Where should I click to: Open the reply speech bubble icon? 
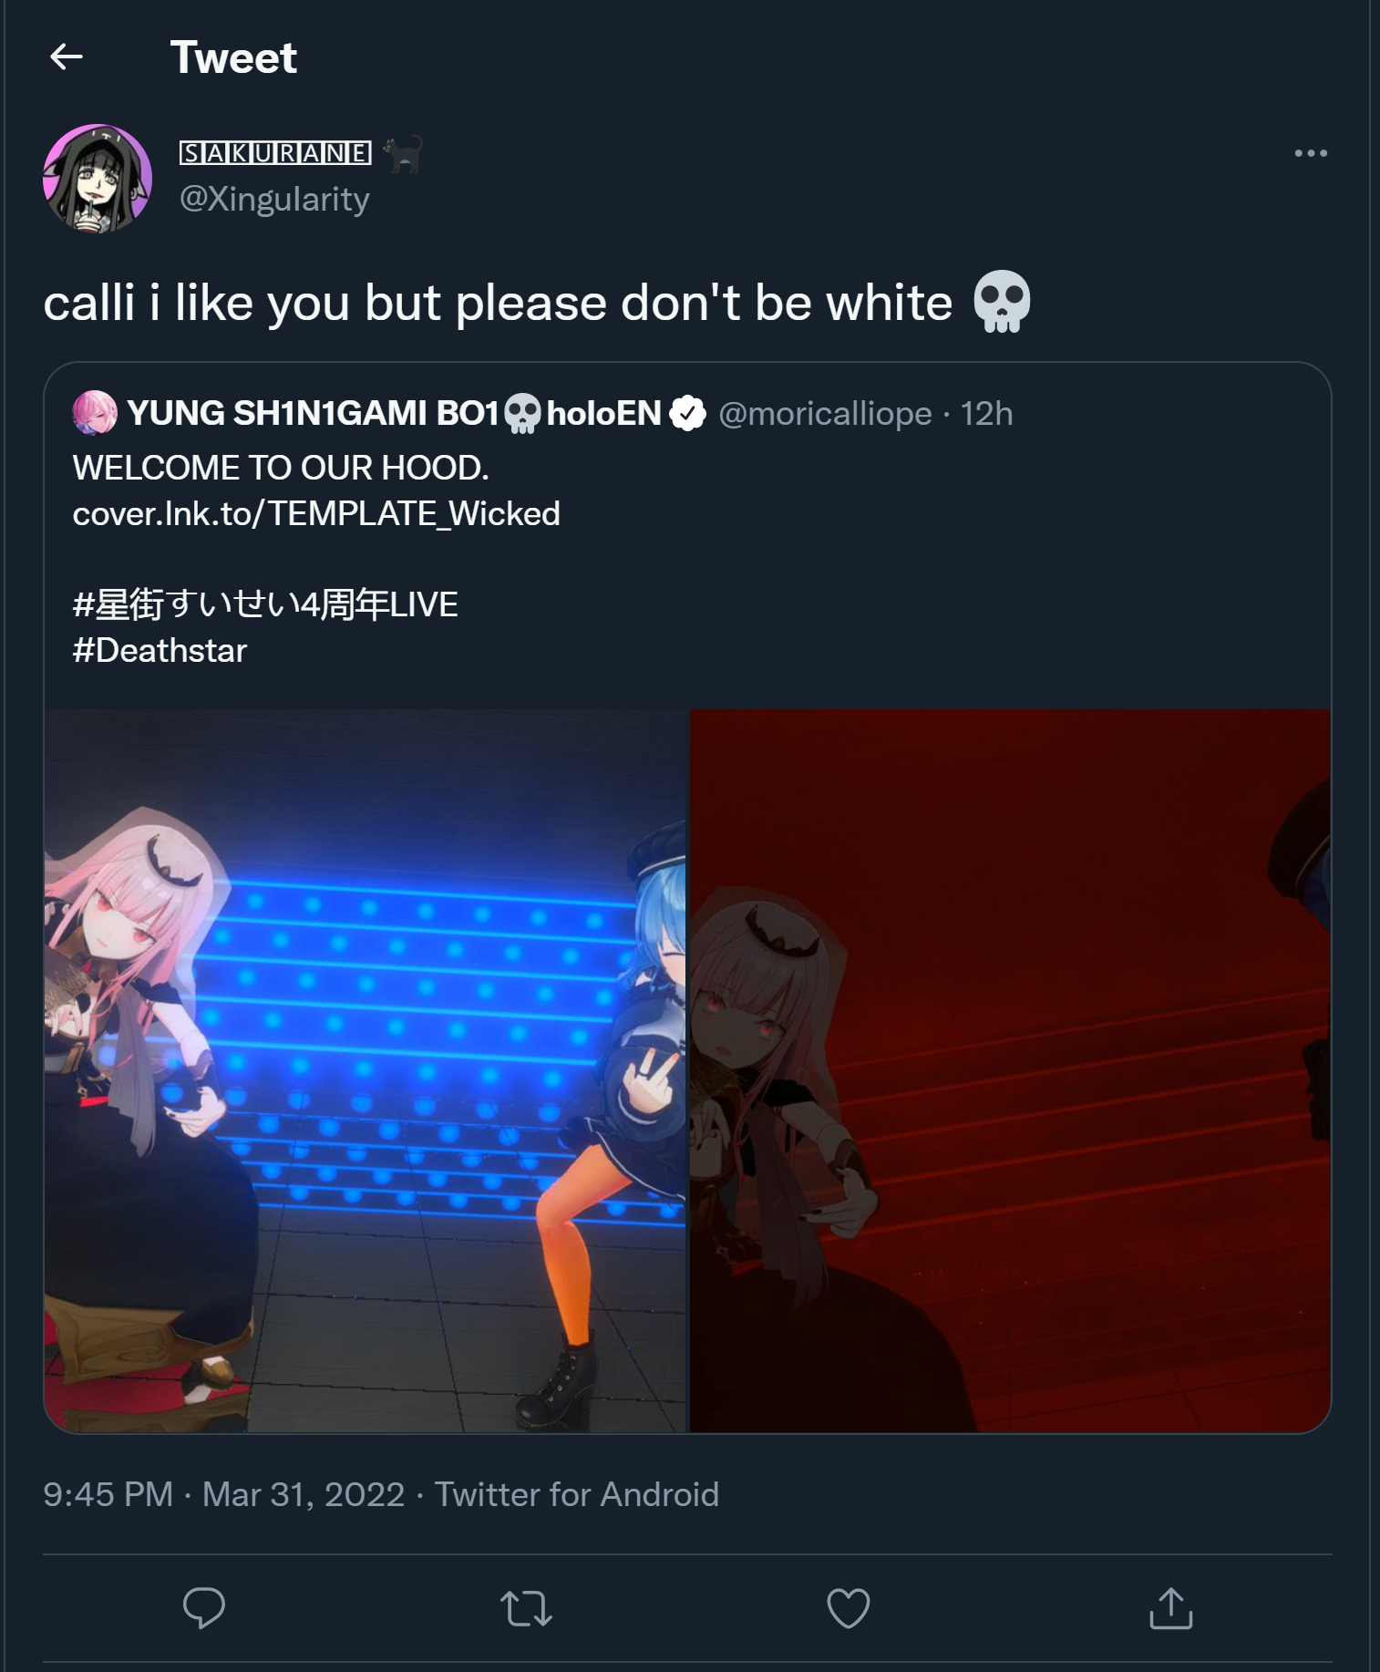click(x=204, y=1607)
